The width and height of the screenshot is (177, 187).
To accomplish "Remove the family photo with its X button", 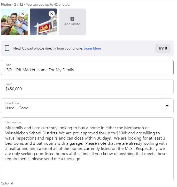I will 23,14.
